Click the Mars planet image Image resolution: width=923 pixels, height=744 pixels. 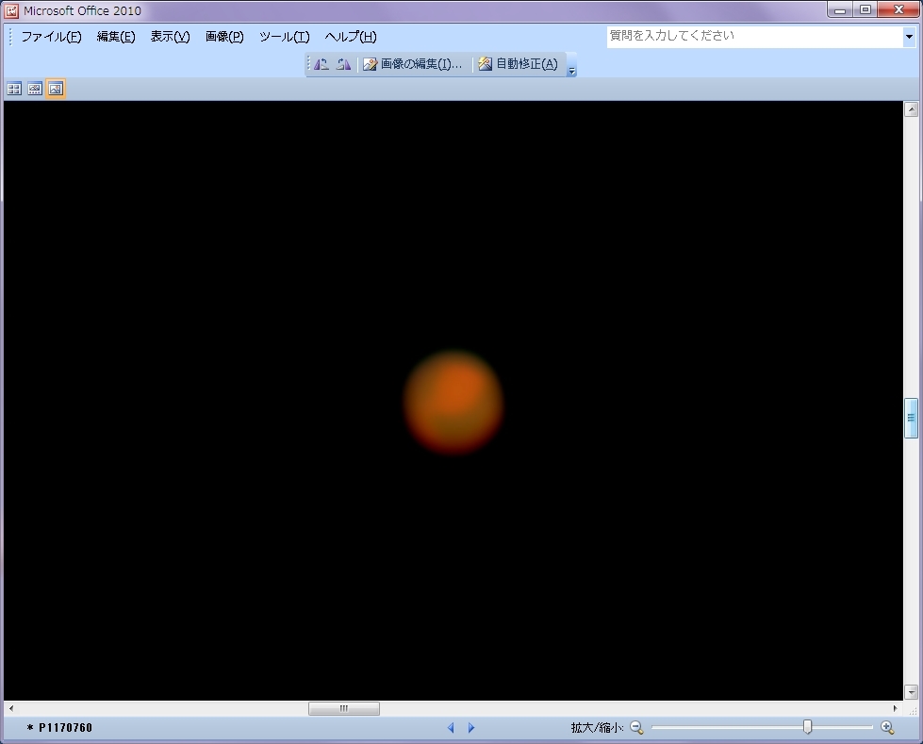pos(453,403)
